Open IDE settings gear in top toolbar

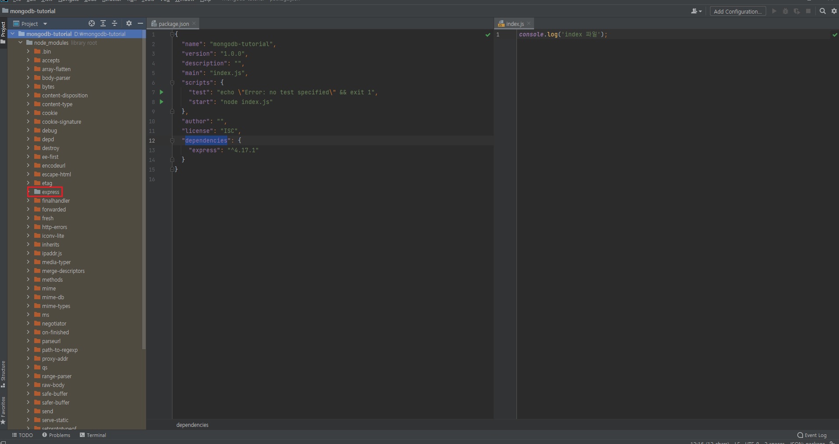(x=834, y=11)
